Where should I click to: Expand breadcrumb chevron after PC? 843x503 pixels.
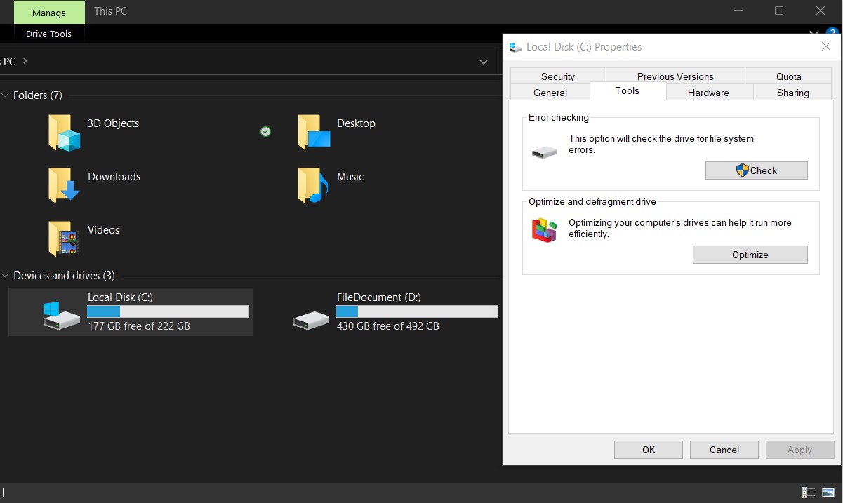pyautogui.click(x=25, y=61)
